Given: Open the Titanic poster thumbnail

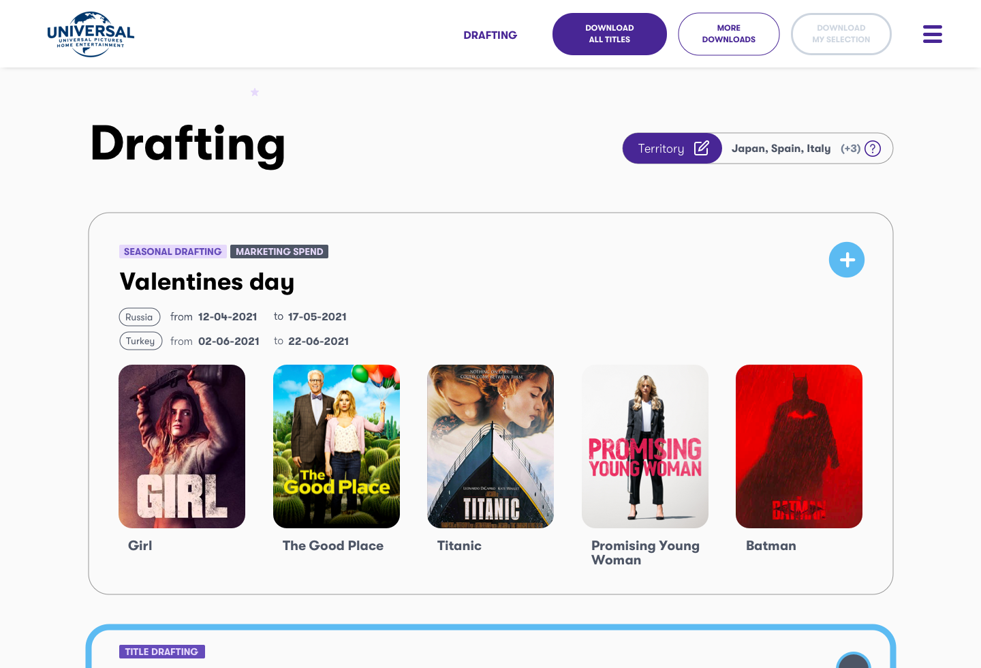Looking at the screenshot, I should click(490, 446).
